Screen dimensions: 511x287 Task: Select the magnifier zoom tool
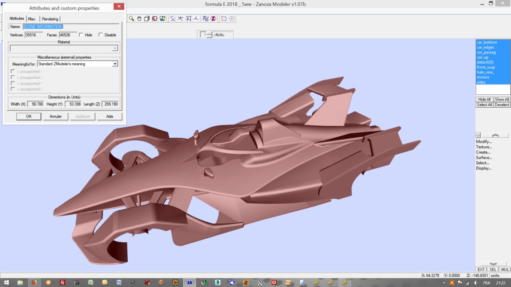[132, 19]
